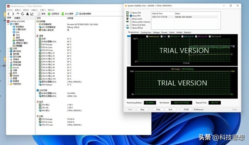This screenshot has height=145, width=249.
Task: Click the 驱动程序更新 driver update icon
Action: click(x=77, y=14)
